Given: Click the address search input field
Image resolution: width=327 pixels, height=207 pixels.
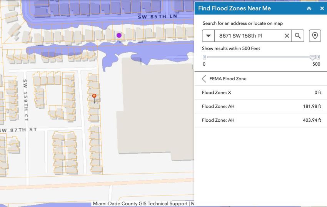Looking at the screenshot, I should point(249,36).
